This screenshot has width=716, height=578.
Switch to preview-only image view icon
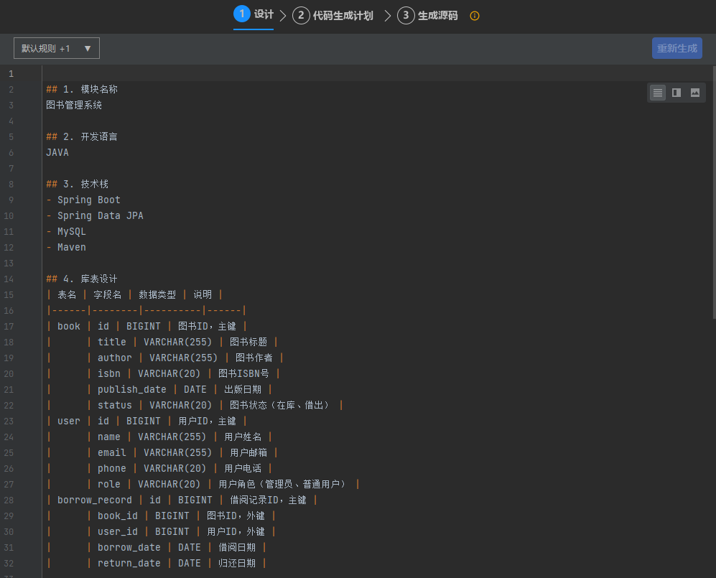point(694,93)
